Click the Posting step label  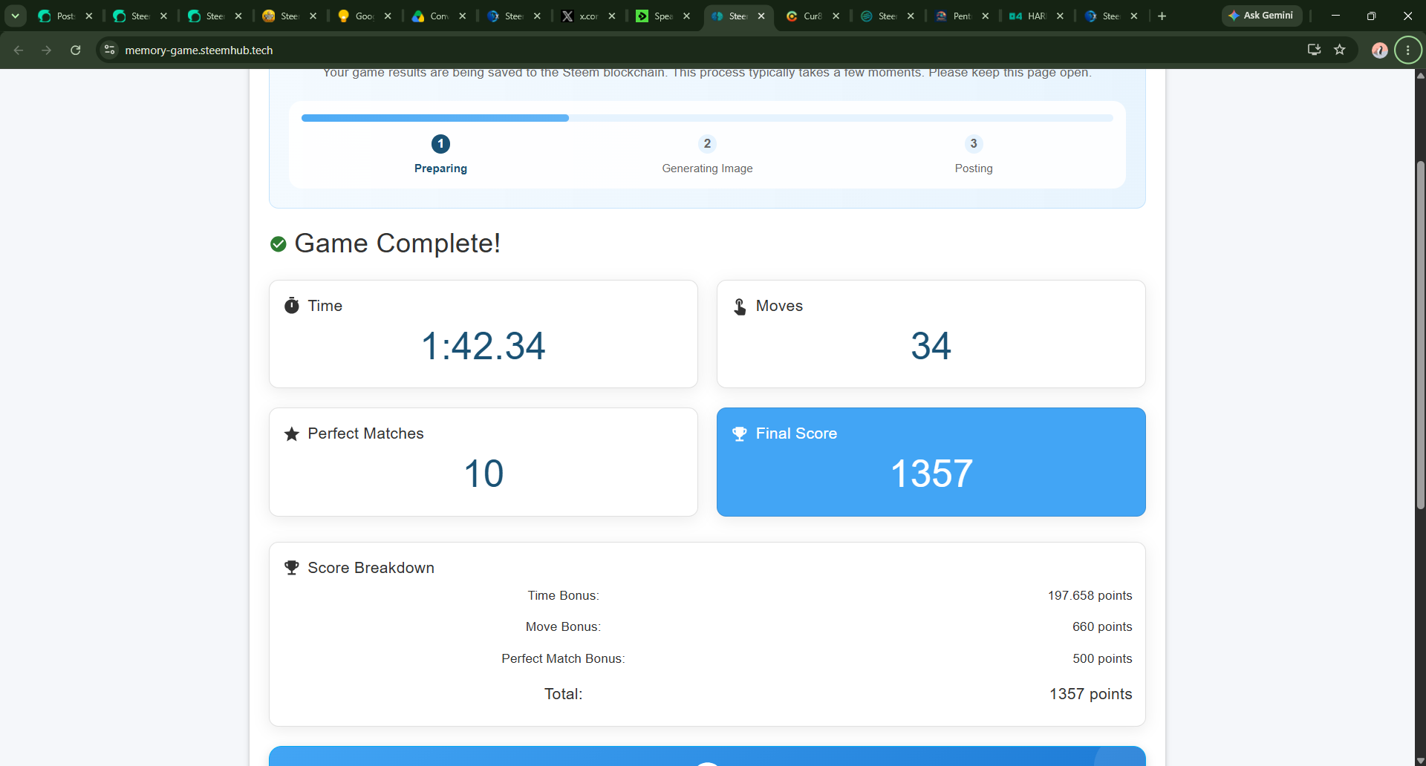[974, 168]
